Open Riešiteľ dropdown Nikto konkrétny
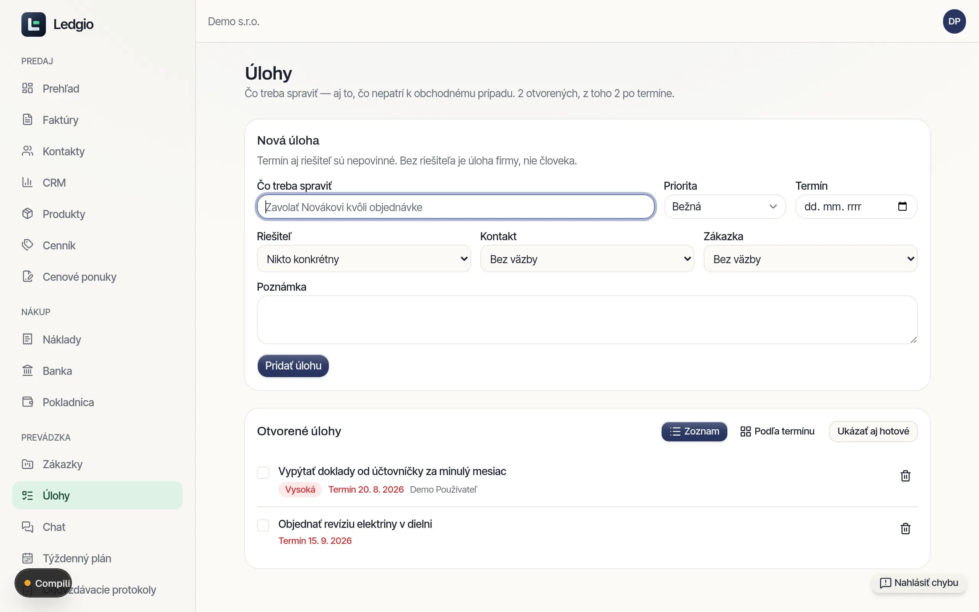The image size is (979, 612). pyautogui.click(x=364, y=259)
